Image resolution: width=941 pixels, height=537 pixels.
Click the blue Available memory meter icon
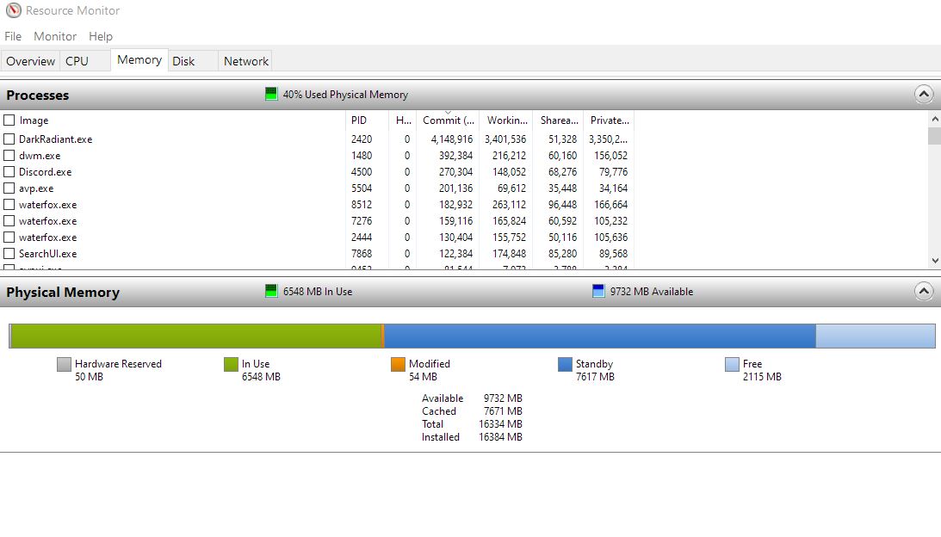coord(599,291)
